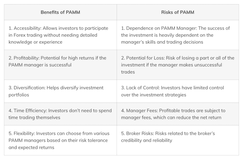Select the Potential for Loss risk cell
Viewport: 243px width, 159px height.
[x=178, y=65]
